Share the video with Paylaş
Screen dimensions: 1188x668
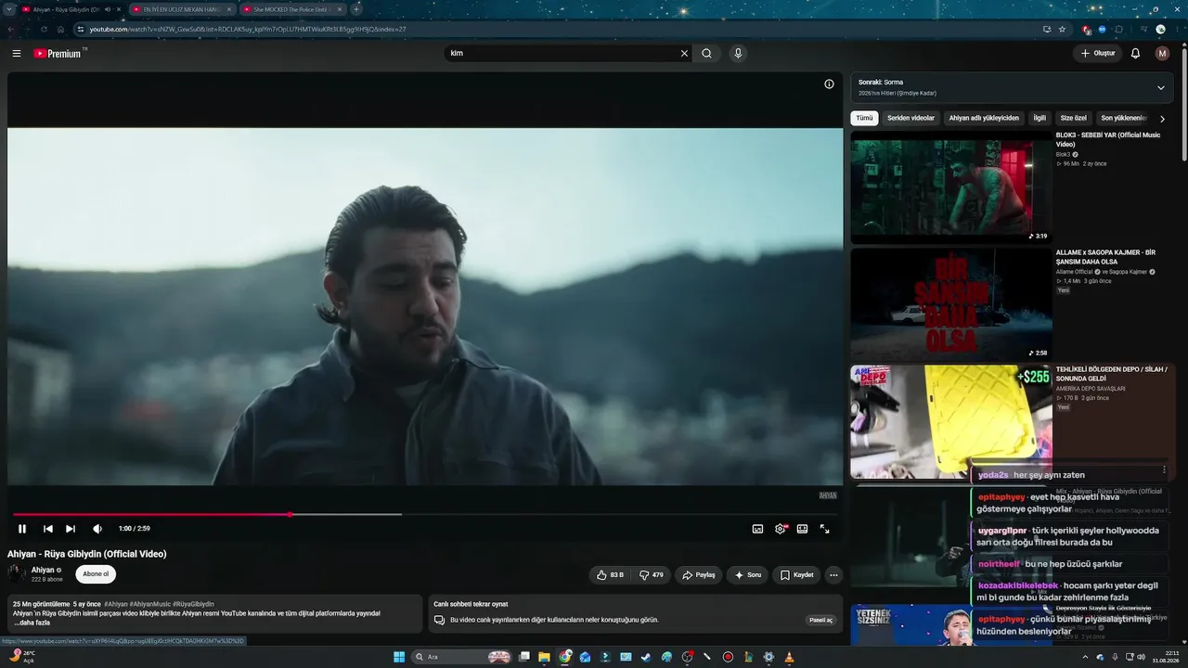pos(699,575)
